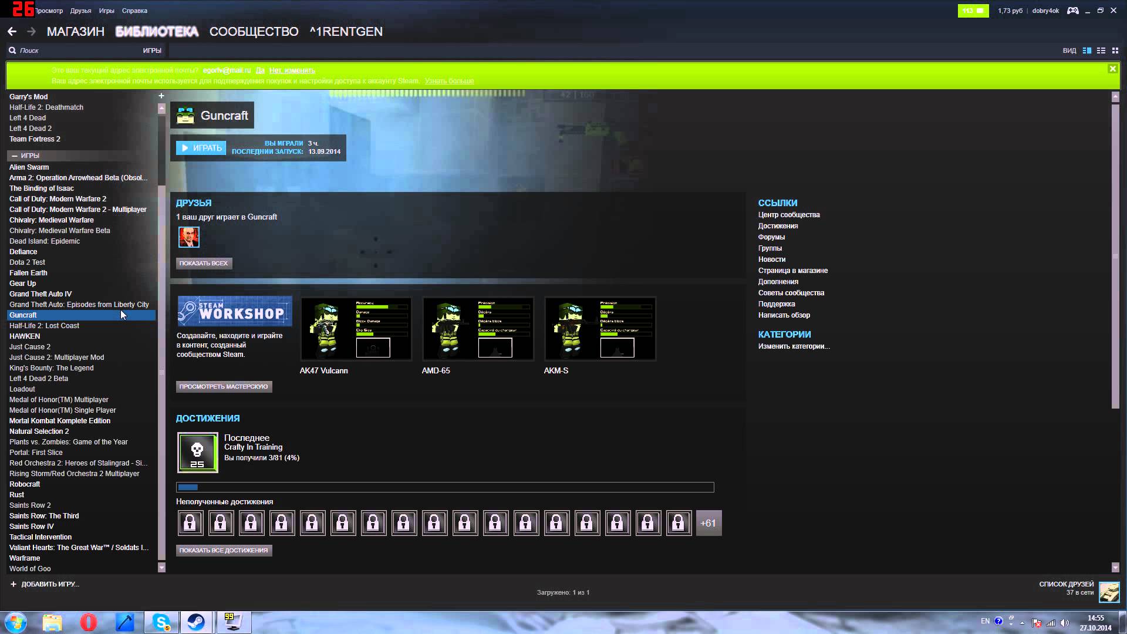Select СООБЩЕСТВО tab in navigation bar
The image size is (1127, 634).
tap(254, 31)
